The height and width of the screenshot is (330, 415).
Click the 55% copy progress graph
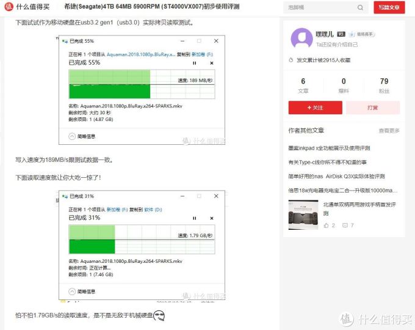click(142, 84)
